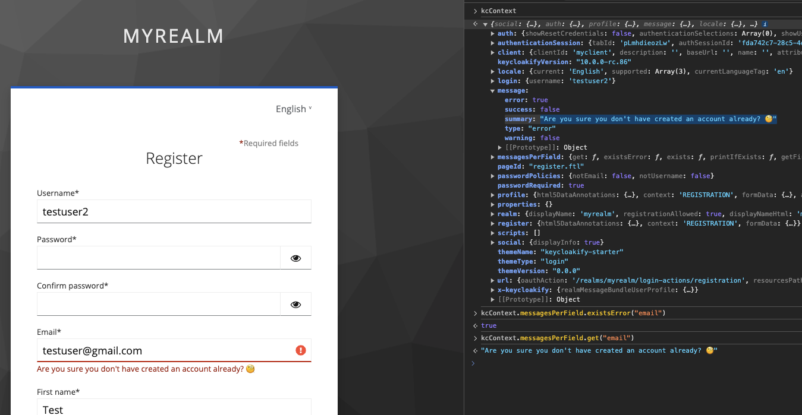Expand the x-keycloakify entry
Screen dimensions: 802x415
coord(492,290)
